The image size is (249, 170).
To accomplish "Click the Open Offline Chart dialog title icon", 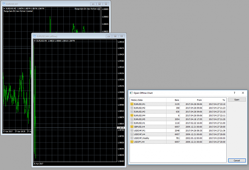I will (131, 93).
